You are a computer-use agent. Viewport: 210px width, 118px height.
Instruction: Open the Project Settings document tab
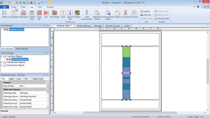click(84, 26)
